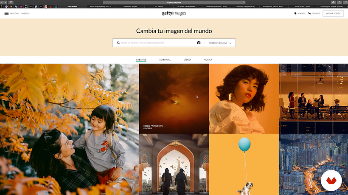Screen dimensions: 348x195
Task: Switch to the MÚSICA tab
Action: pyautogui.click(x=208, y=60)
